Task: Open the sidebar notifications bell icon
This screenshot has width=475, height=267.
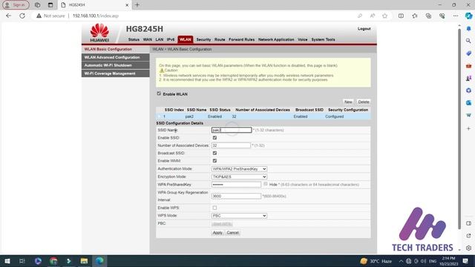Action: click(468, 28)
